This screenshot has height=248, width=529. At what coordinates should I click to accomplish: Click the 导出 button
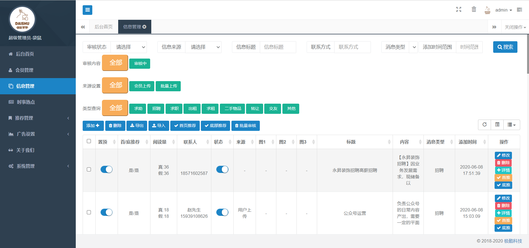(x=137, y=126)
